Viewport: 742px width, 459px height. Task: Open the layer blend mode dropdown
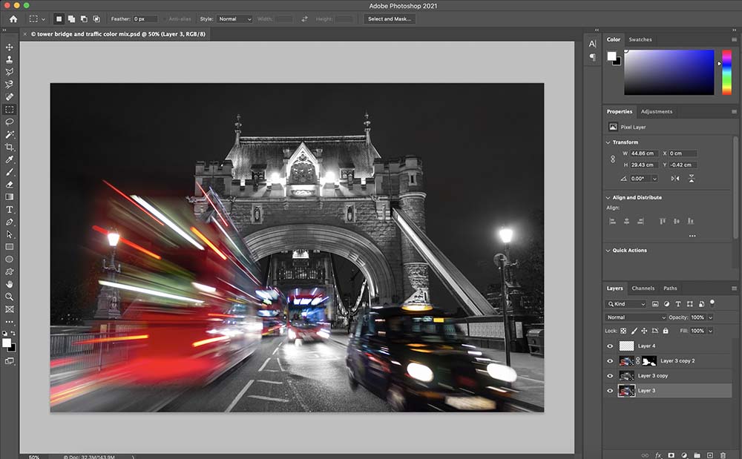(x=634, y=317)
